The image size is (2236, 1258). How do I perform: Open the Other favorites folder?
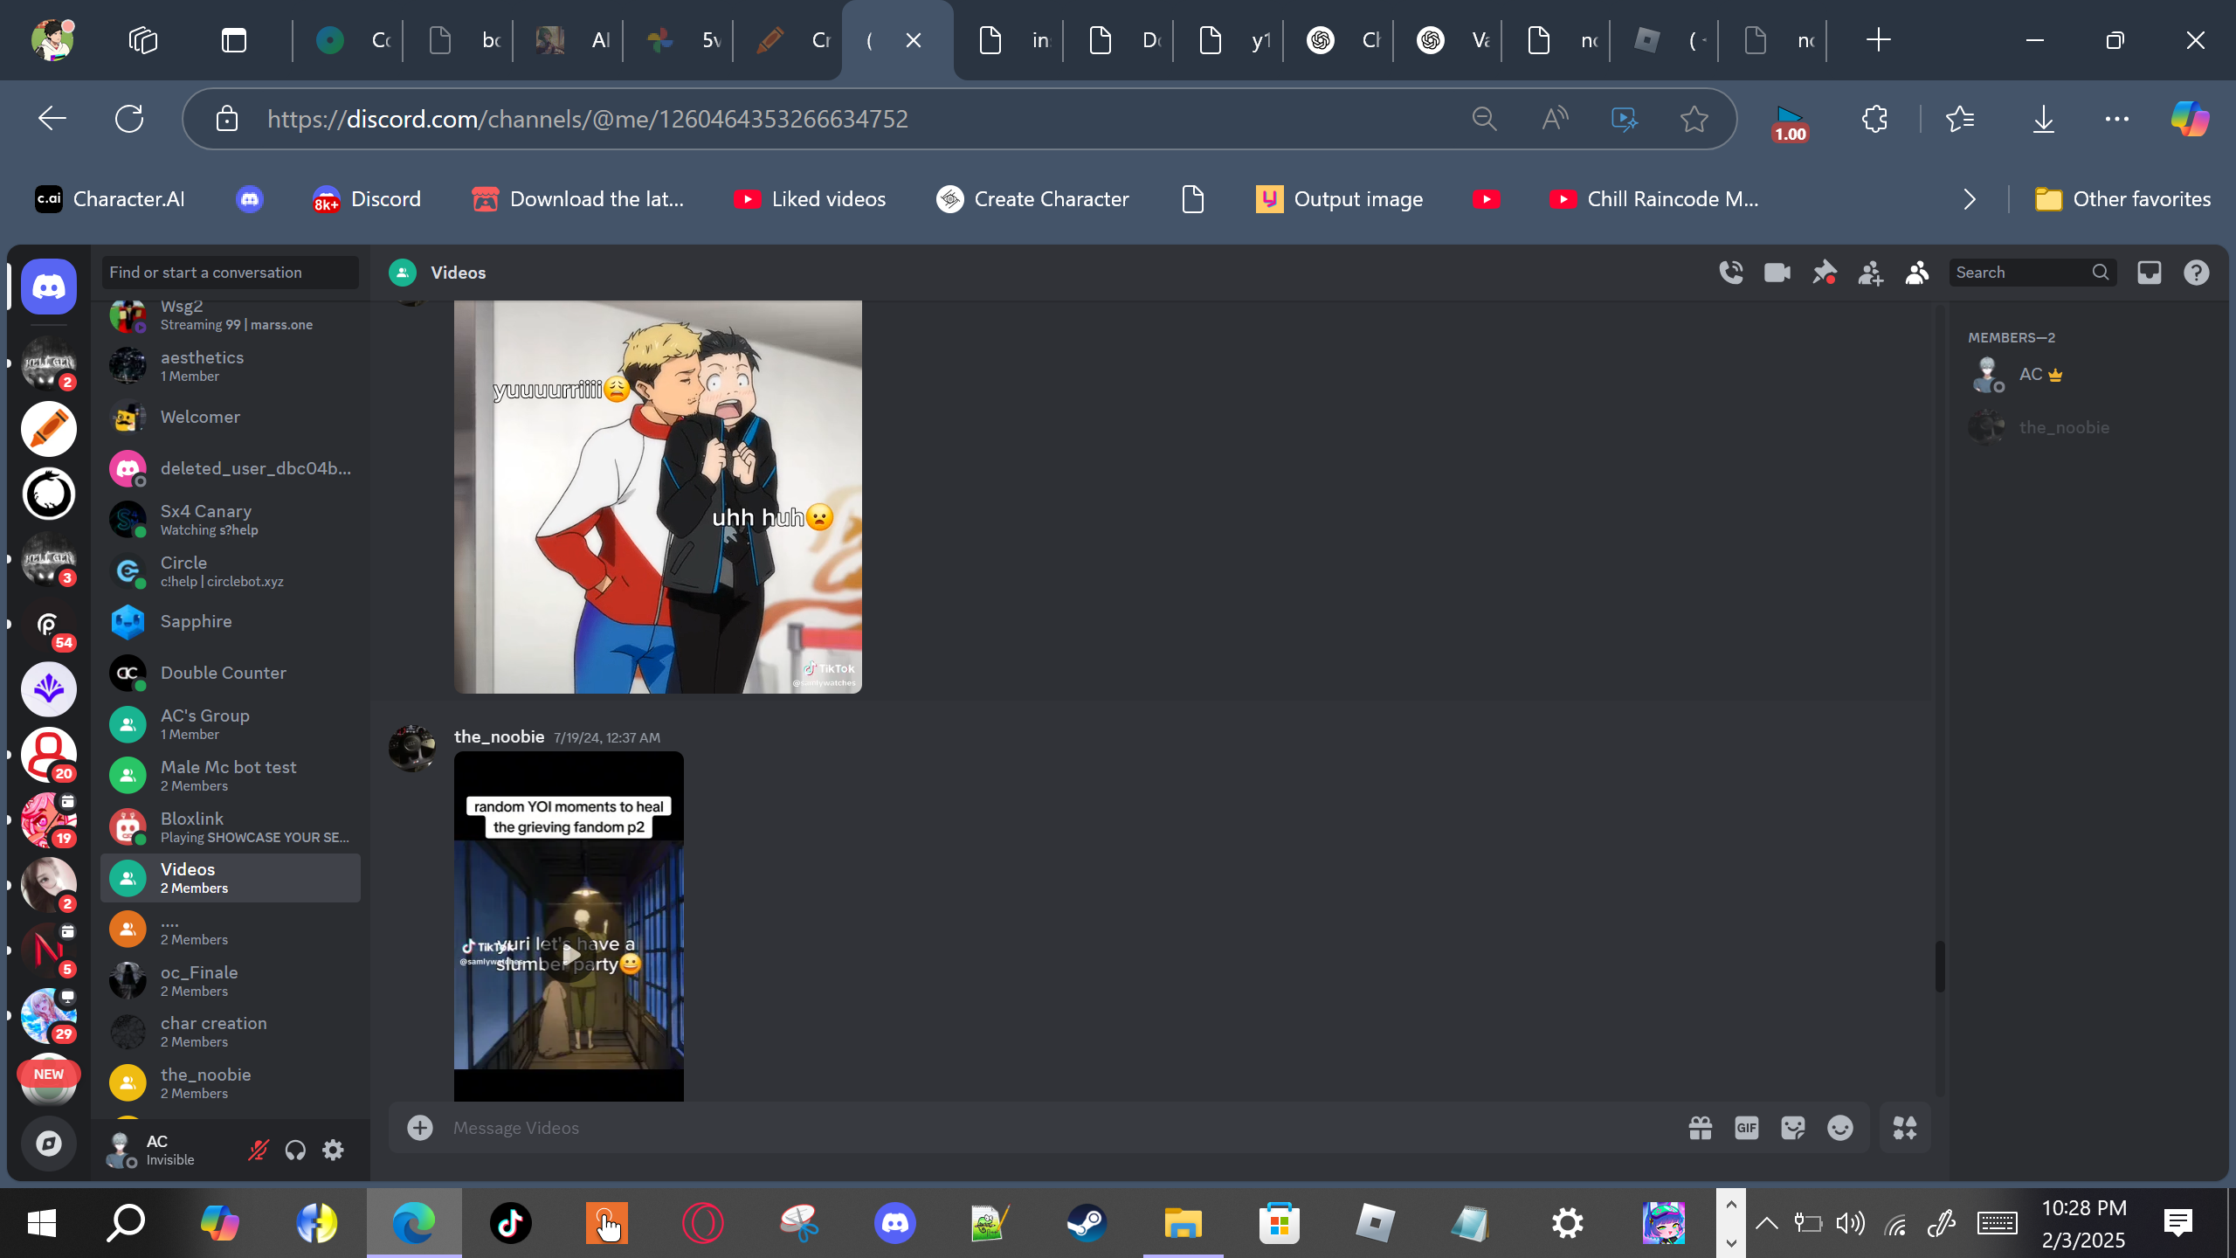[x=2122, y=199]
